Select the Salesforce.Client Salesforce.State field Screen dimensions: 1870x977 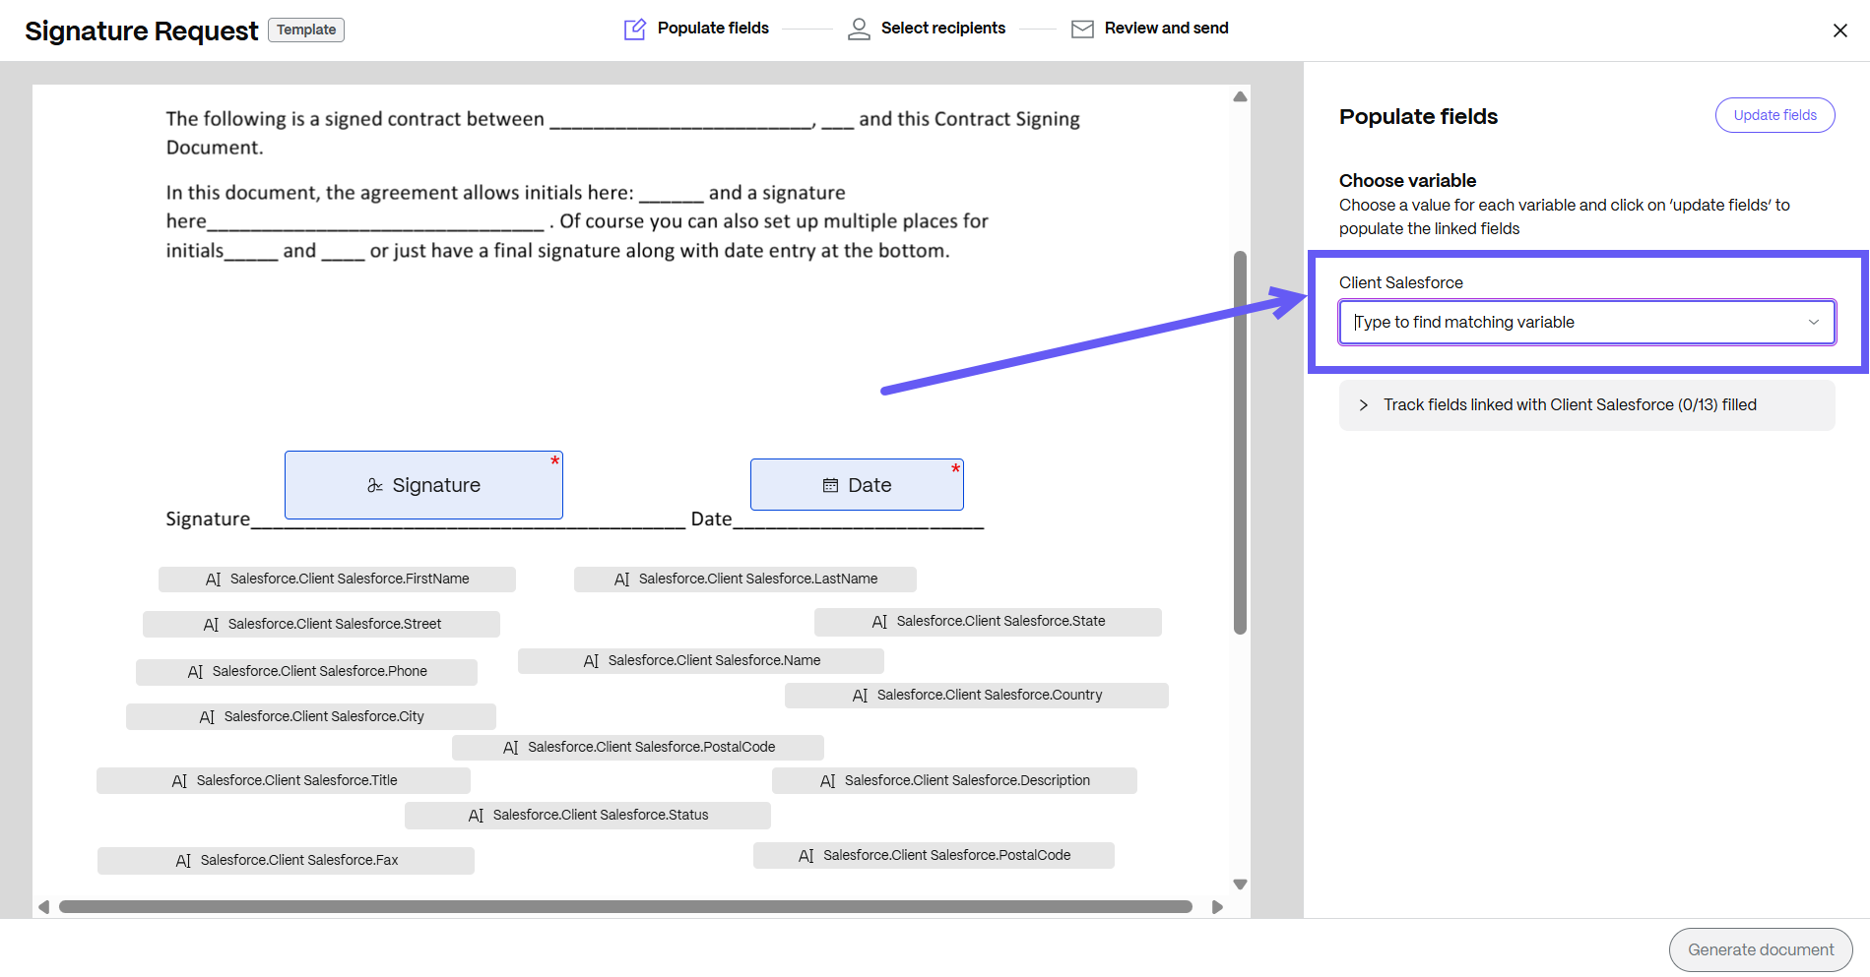tap(988, 622)
